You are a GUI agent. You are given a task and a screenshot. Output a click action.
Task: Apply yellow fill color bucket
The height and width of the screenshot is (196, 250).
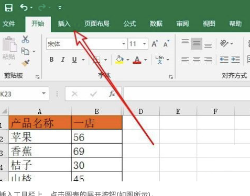tap(119, 60)
